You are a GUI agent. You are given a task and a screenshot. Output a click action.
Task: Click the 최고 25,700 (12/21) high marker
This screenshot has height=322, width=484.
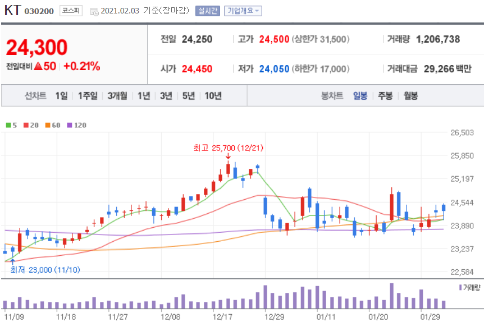[x=229, y=148]
